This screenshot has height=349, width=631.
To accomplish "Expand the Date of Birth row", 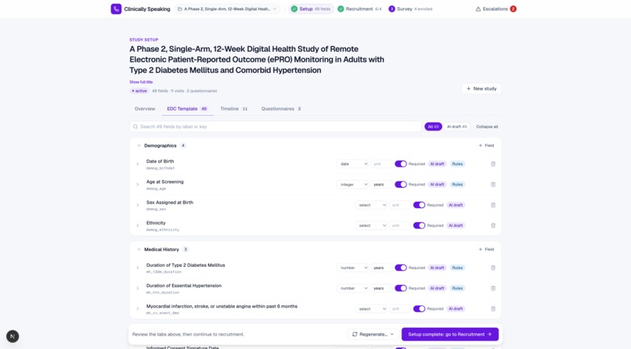I will pos(138,164).
